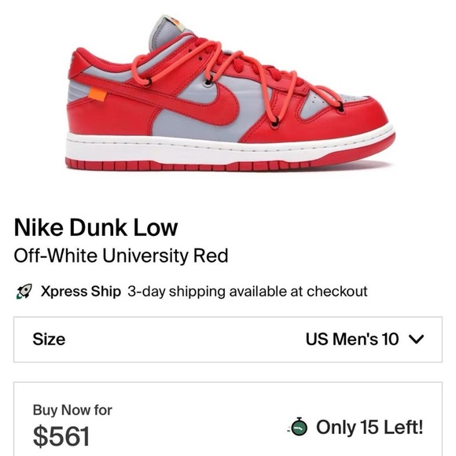
Task: Click the Only 15 Left! notice
Action: tap(370, 427)
